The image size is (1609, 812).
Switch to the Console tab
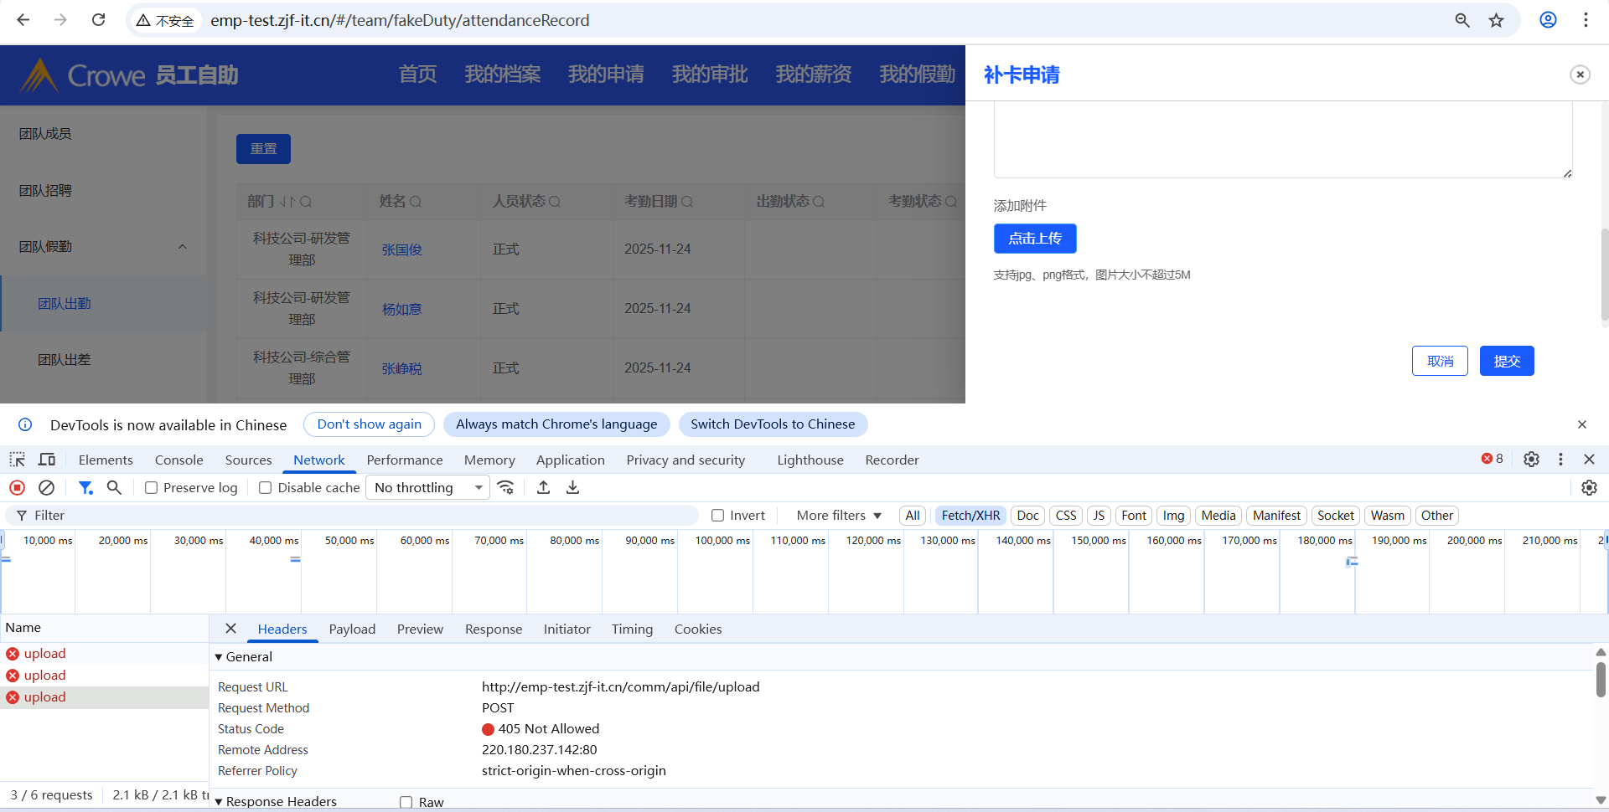click(178, 460)
